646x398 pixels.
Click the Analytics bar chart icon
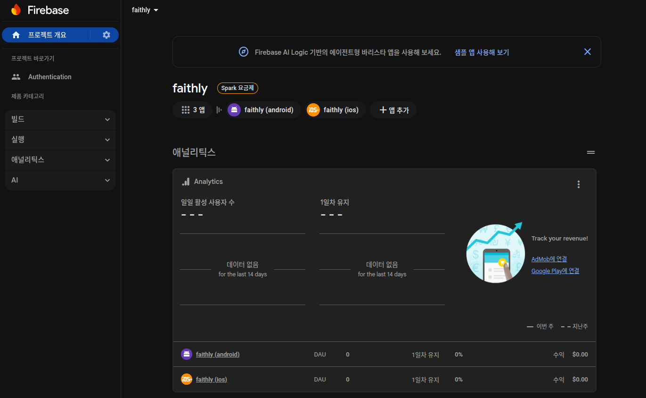click(186, 182)
